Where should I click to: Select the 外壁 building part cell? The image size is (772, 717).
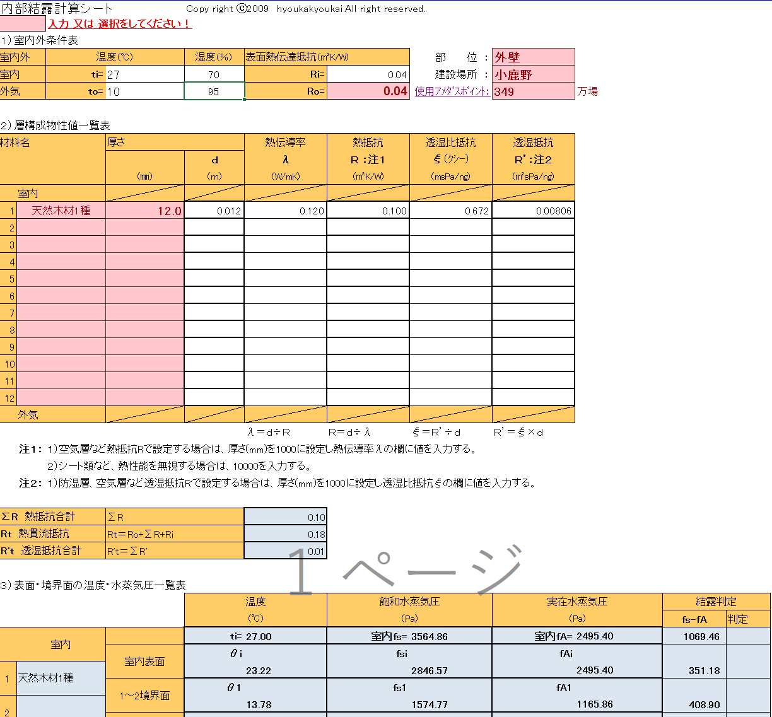click(533, 57)
